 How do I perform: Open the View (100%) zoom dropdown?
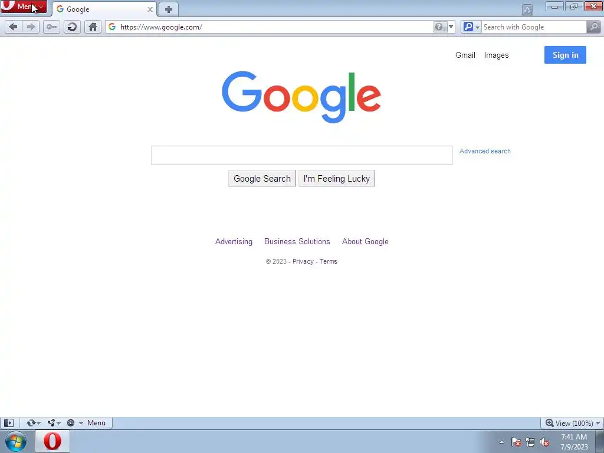[572, 423]
